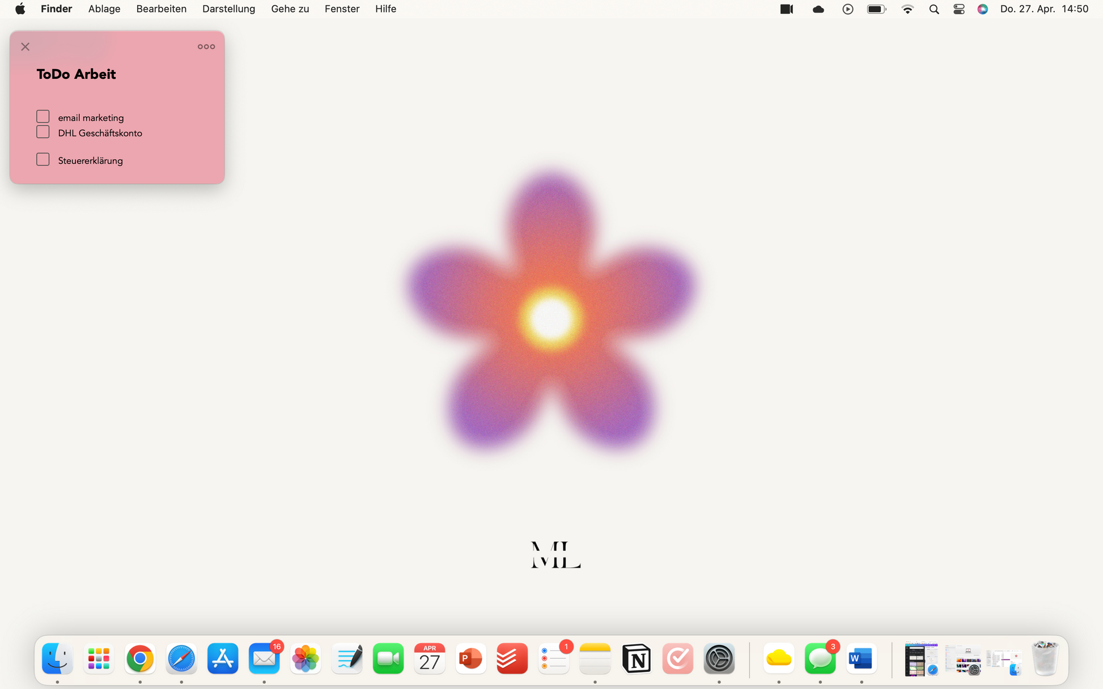The image size is (1103, 689).
Task: Open the sticky note options menu
Action: tap(206, 46)
